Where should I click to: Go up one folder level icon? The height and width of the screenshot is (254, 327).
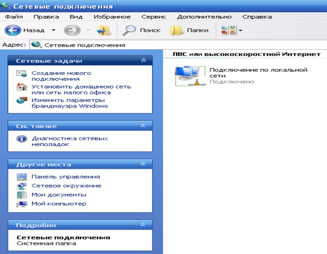[104, 30]
